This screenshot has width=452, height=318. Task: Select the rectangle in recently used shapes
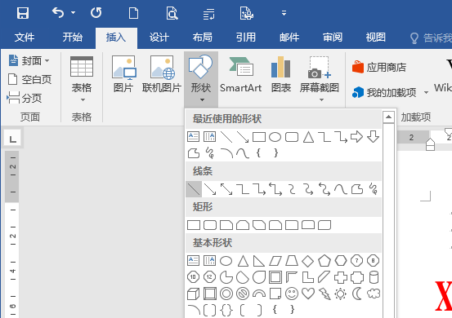[259, 137]
